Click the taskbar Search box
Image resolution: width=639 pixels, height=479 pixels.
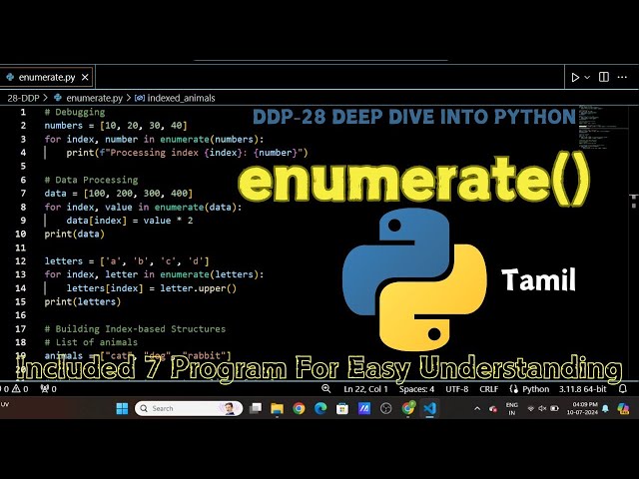click(189, 408)
